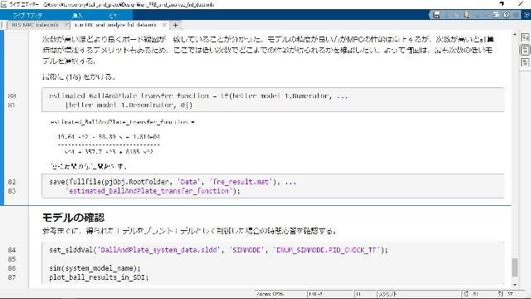Collapse the toolstrip with the round arrow button
This screenshot has width=531, height=299.
[527, 15]
